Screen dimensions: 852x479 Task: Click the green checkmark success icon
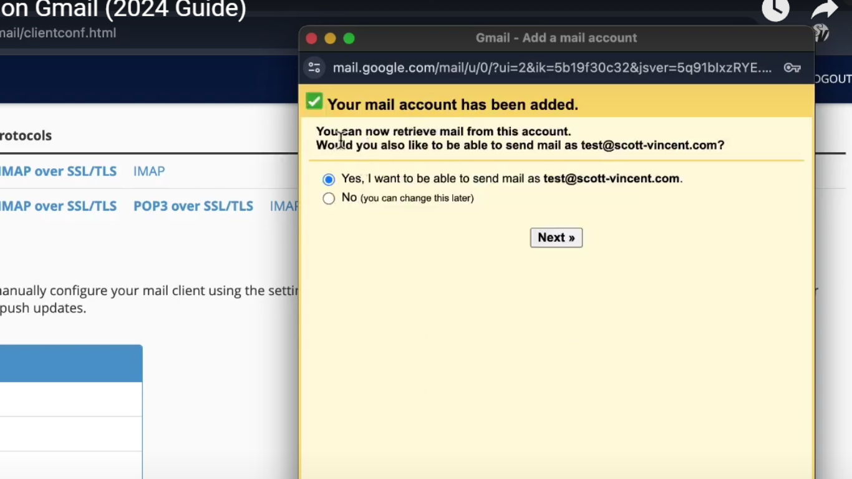click(x=314, y=102)
